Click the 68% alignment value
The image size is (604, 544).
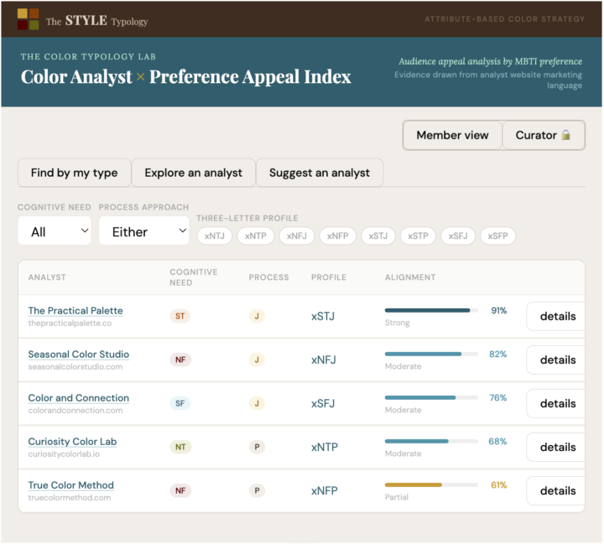click(x=497, y=441)
